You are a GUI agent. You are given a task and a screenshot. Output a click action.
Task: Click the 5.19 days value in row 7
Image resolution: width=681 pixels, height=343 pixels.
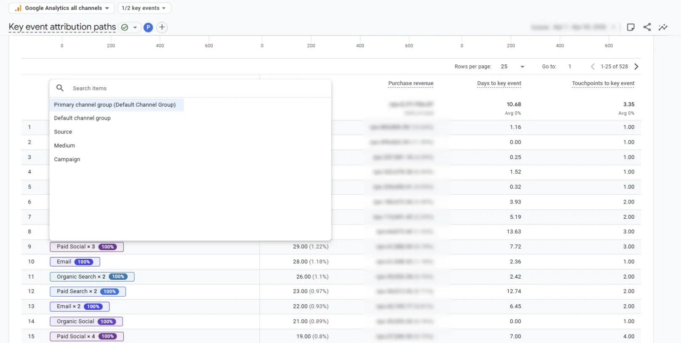point(515,217)
